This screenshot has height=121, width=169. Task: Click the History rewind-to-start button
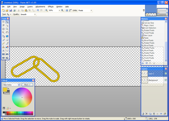(143, 63)
